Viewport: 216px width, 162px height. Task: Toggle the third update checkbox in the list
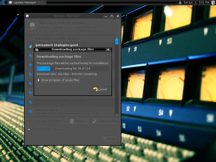click(31, 65)
